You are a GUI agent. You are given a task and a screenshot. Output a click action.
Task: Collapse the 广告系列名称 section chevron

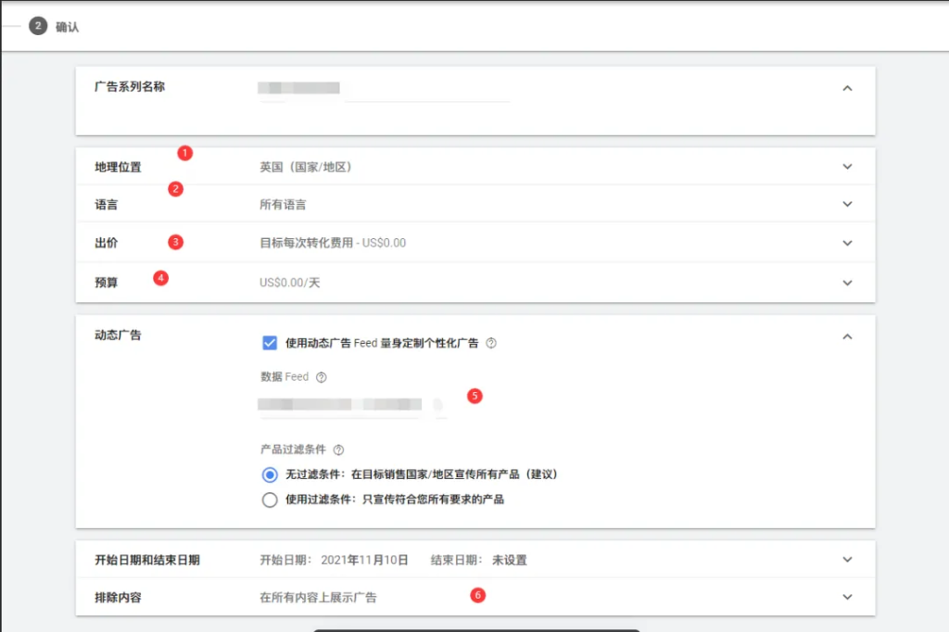click(x=847, y=88)
